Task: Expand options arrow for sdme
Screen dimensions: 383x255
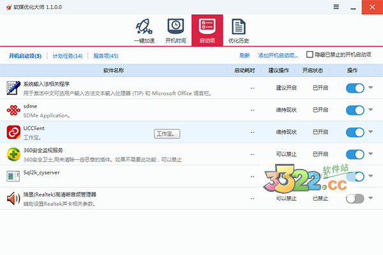Action: coord(370,110)
